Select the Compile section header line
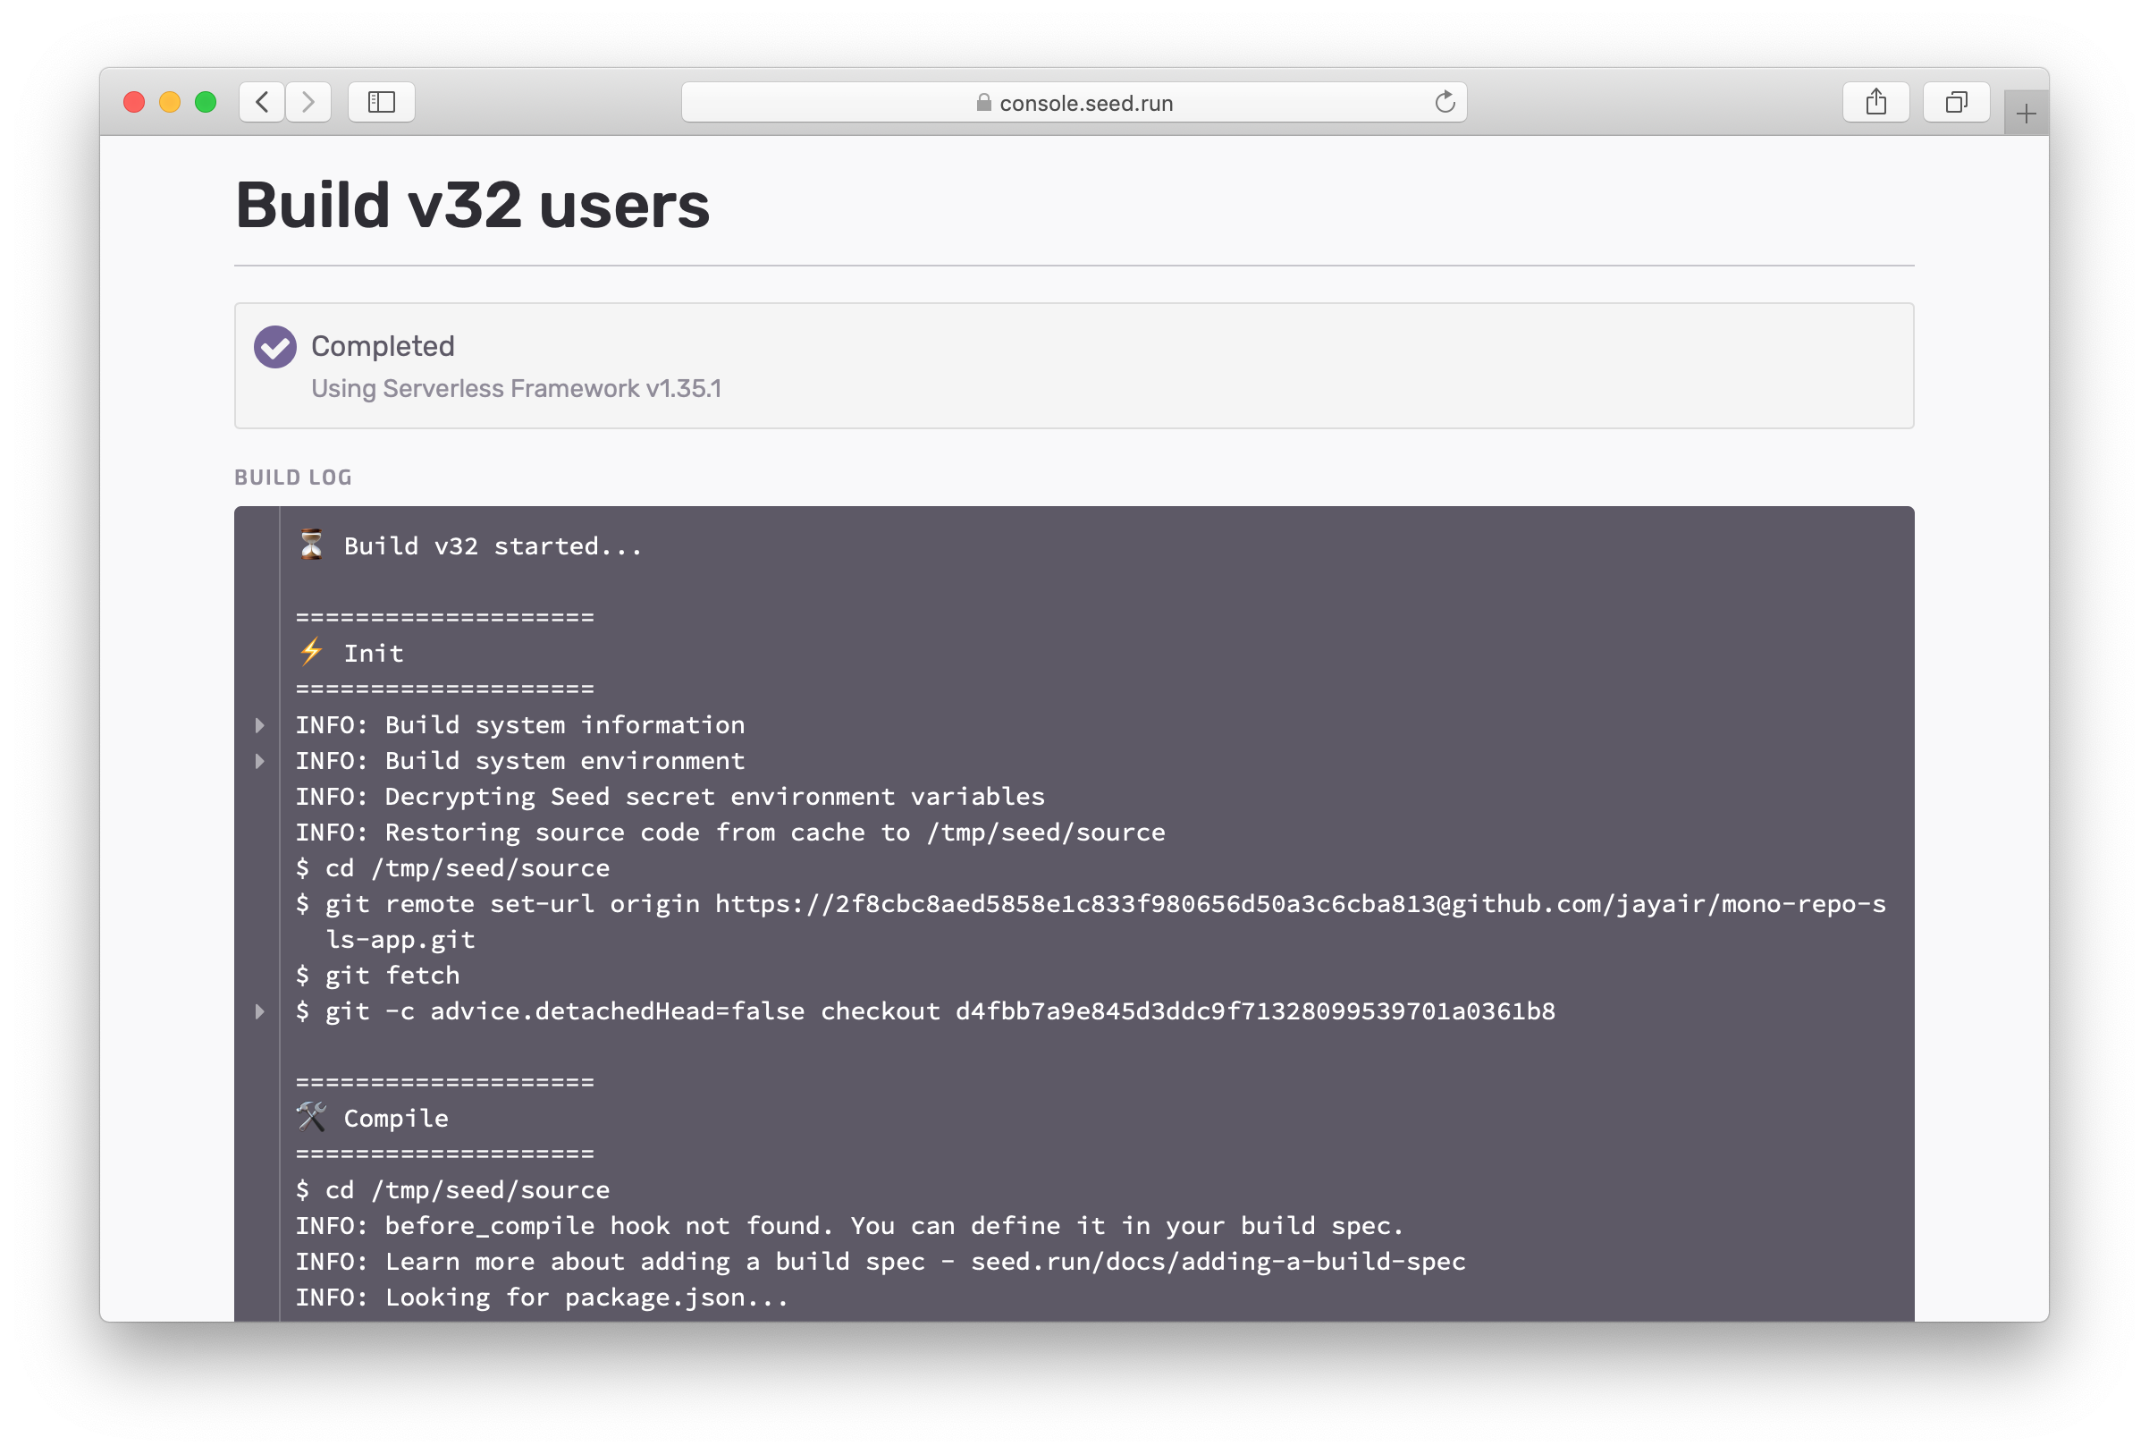 373,1119
